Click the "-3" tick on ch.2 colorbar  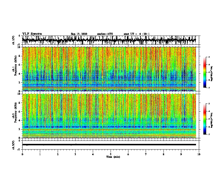[209, 104]
